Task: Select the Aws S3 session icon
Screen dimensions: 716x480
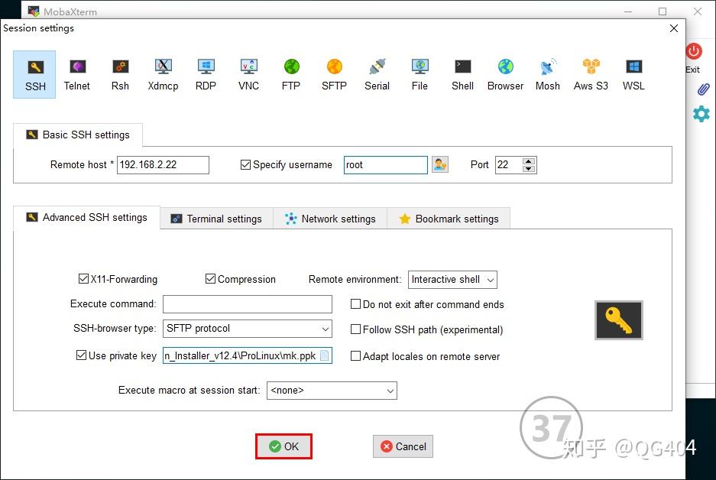Action: pos(591,74)
